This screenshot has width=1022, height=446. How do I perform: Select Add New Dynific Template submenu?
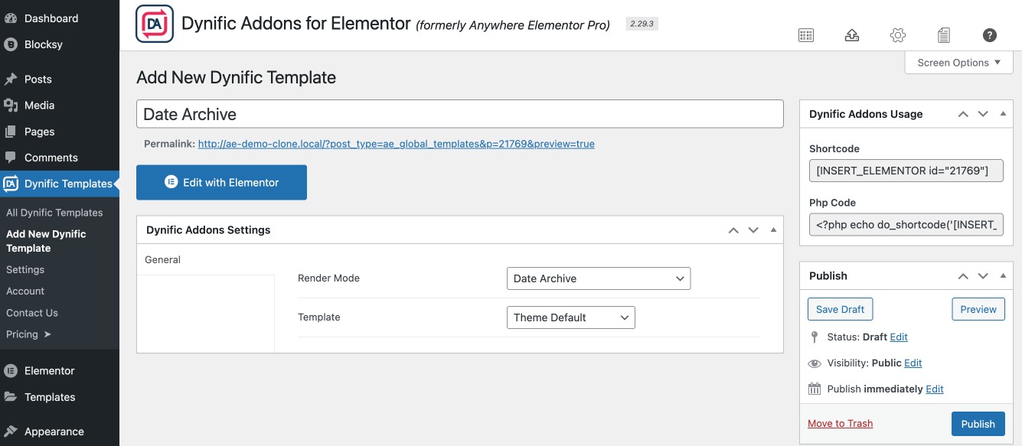pyautogui.click(x=46, y=241)
